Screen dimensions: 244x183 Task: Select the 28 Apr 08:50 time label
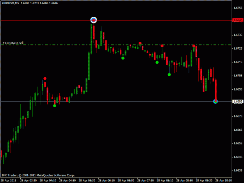185,181
